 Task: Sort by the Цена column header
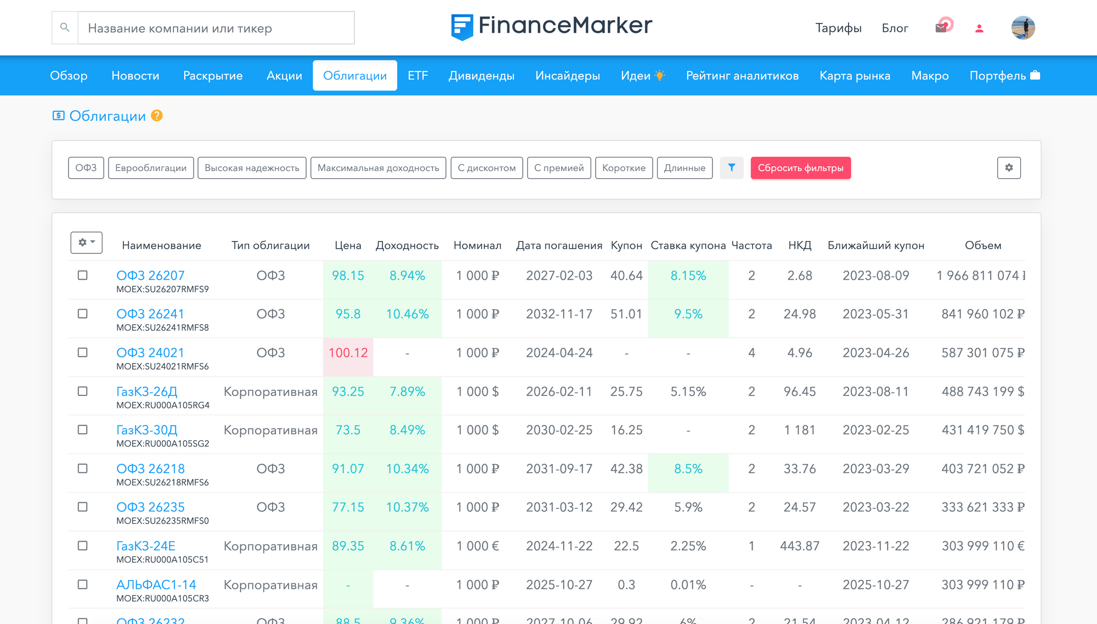tap(348, 245)
